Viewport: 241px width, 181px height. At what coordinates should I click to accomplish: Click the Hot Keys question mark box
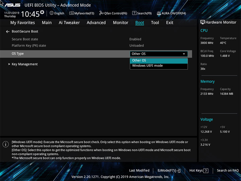point(206,171)
